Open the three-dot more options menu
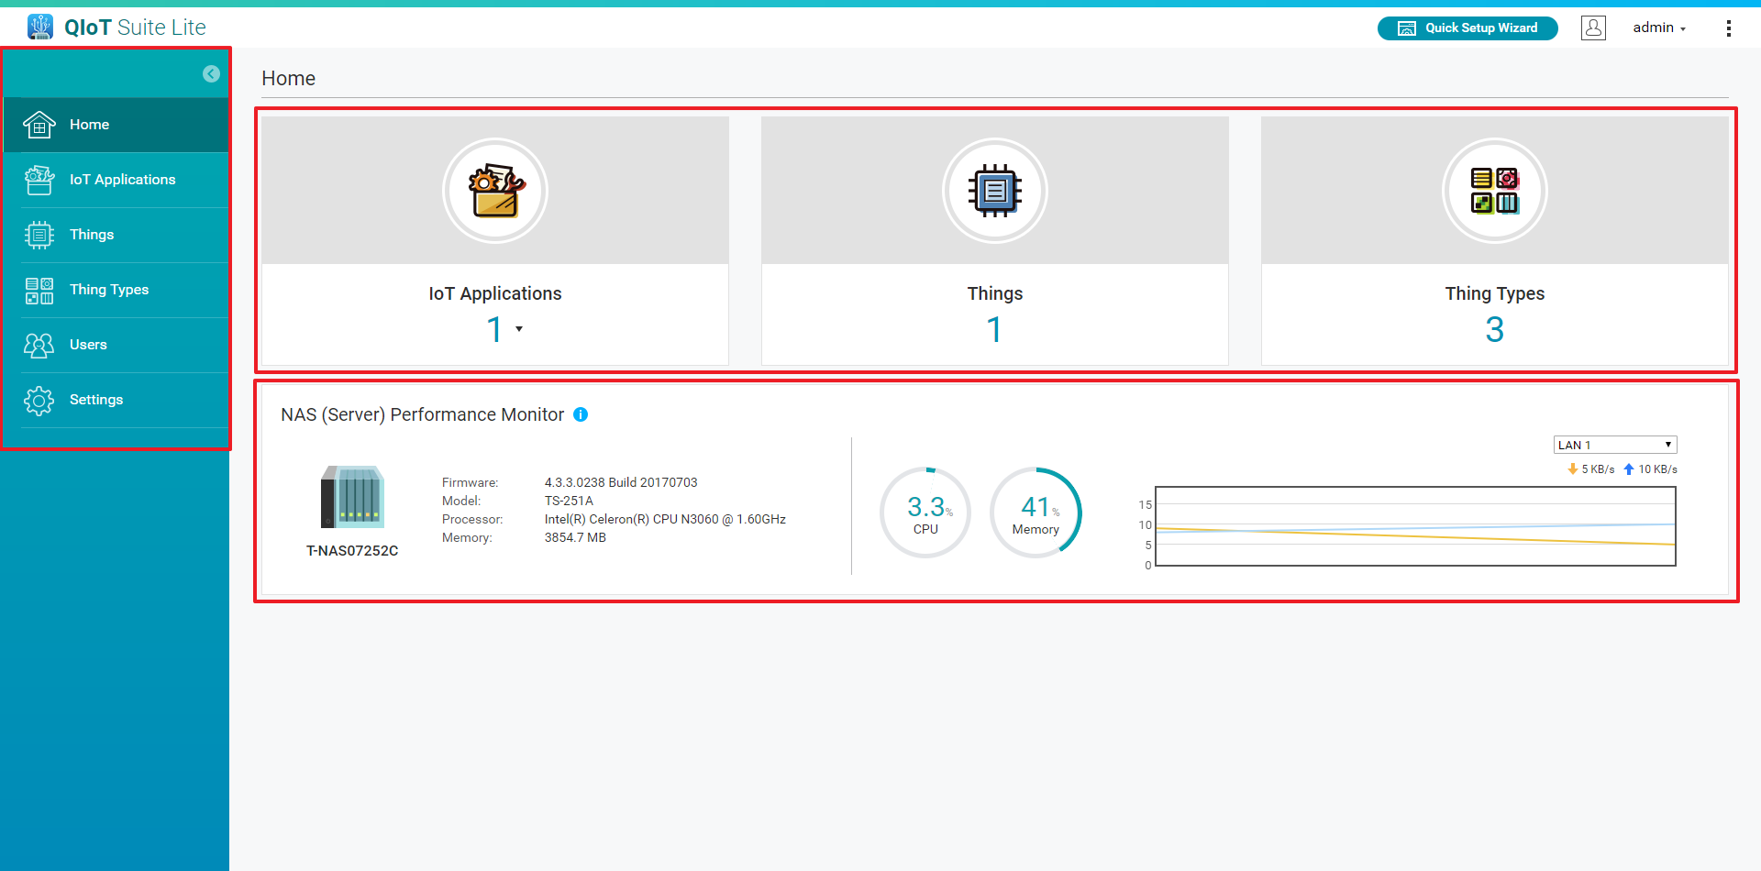The height and width of the screenshot is (871, 1761). (x=1728, y=28)
